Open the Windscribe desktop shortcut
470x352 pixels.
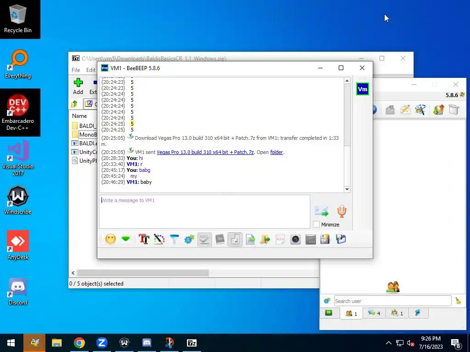click(18, 200)
